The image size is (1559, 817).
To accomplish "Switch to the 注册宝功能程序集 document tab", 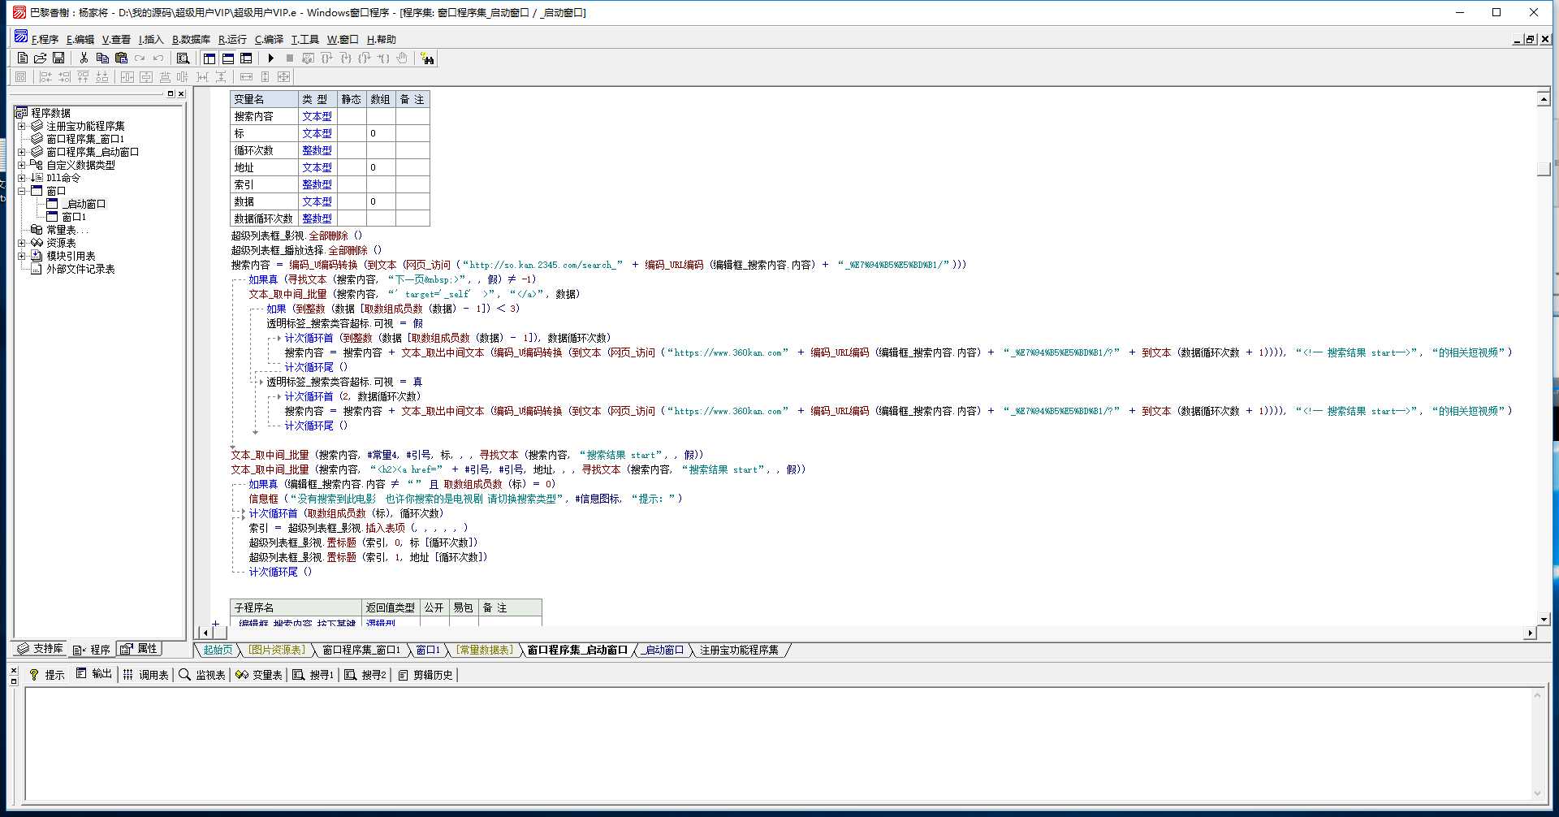I will click(739, 650).
